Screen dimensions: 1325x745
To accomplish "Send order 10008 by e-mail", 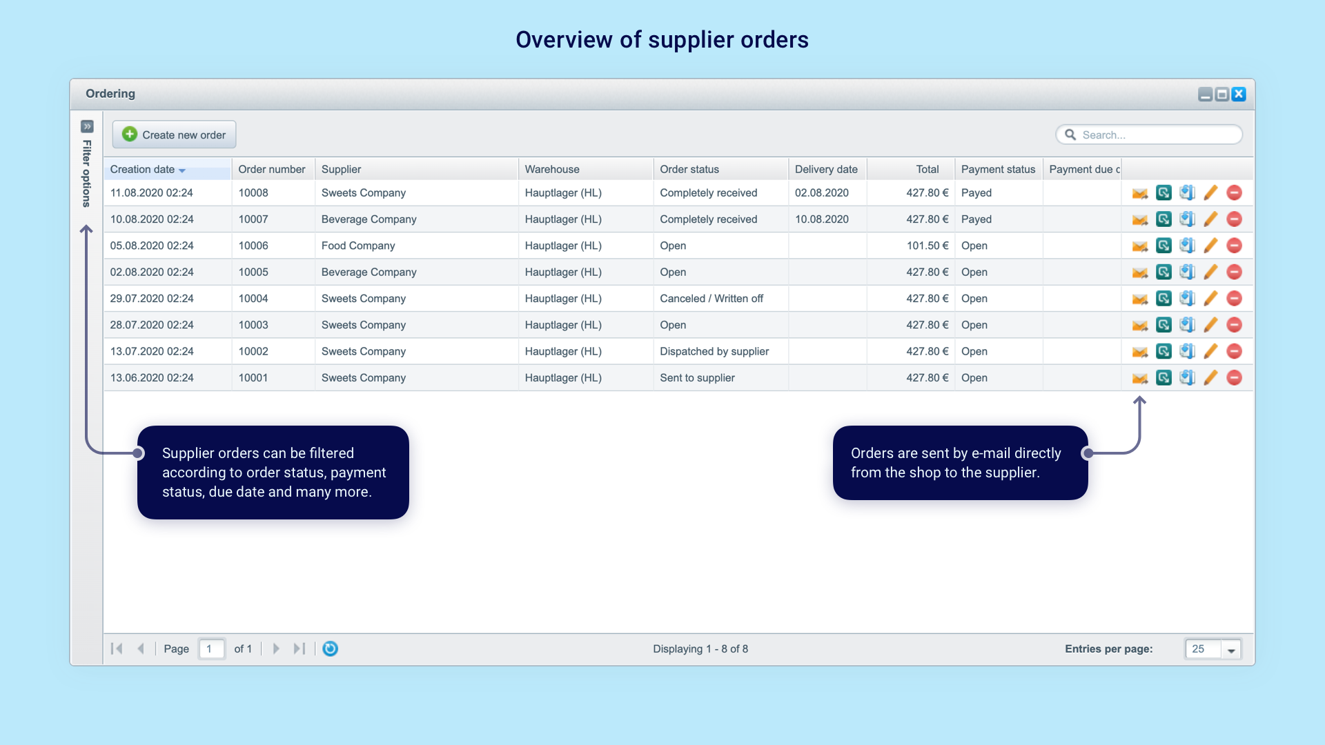I will pyautogui.click(x=1140, y=193).
